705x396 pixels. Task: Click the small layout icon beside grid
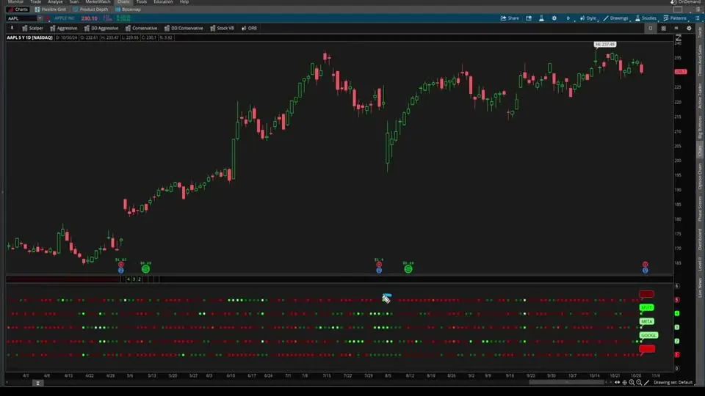pyautogui.click(x=676, y=29)
